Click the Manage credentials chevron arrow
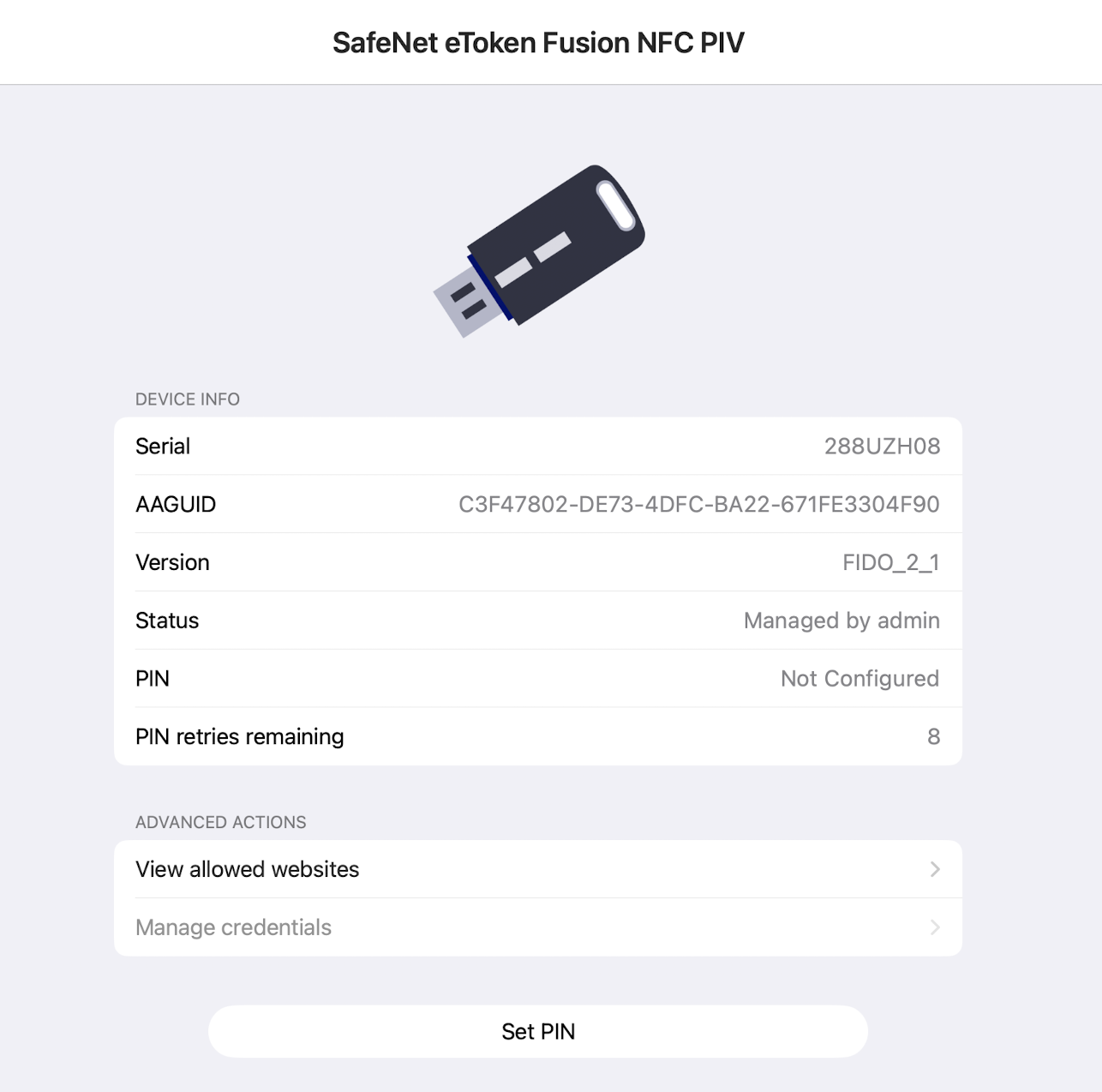This screenshot has width=1102, height=1092. pyautogui.click(x=935, y=927)
